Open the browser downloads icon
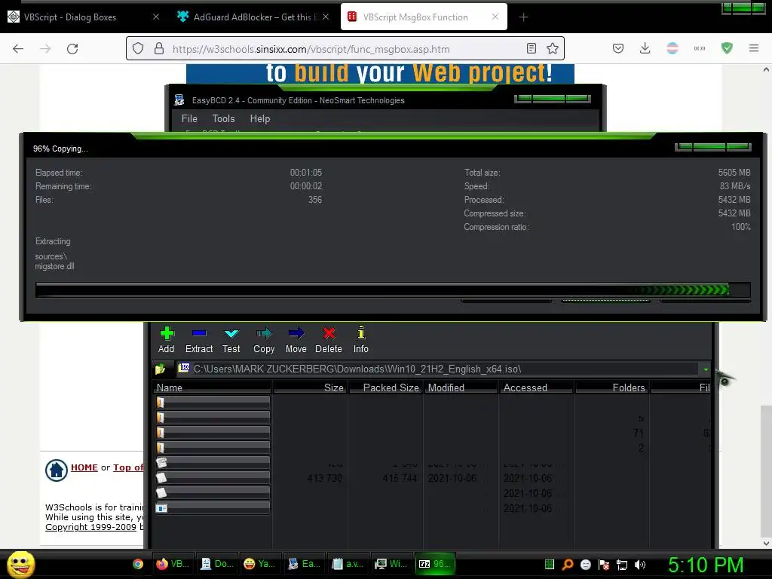Viewport: 772px width, 579px height. pos(645,48)
